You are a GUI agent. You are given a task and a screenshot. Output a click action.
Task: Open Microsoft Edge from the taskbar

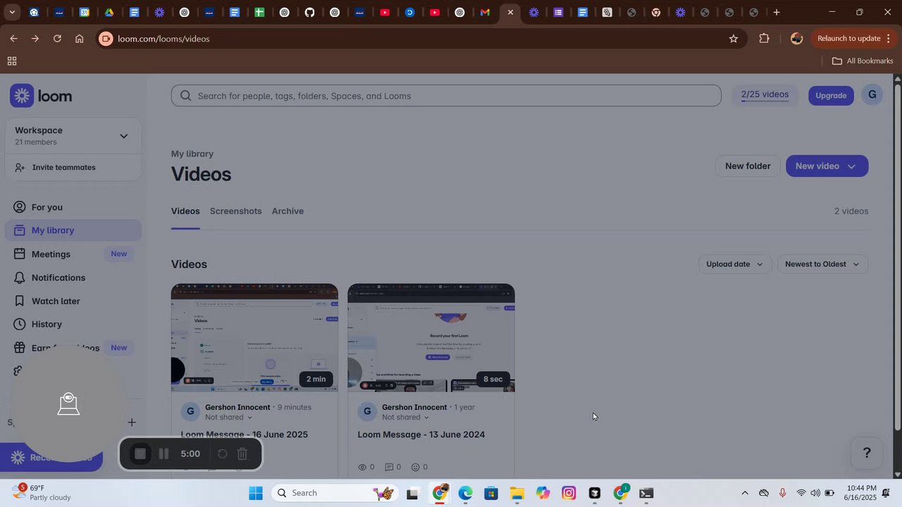pos(465,493)
